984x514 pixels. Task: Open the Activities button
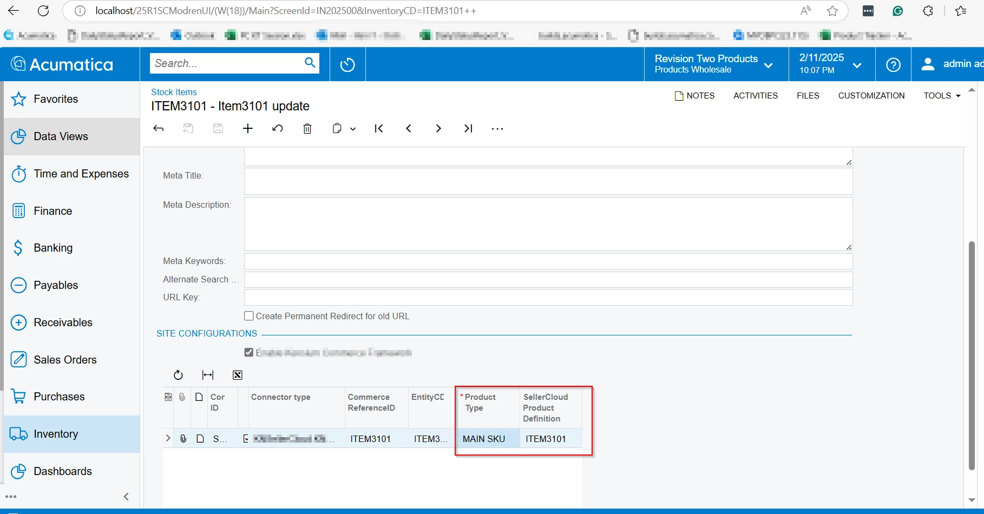pos(756,96)
